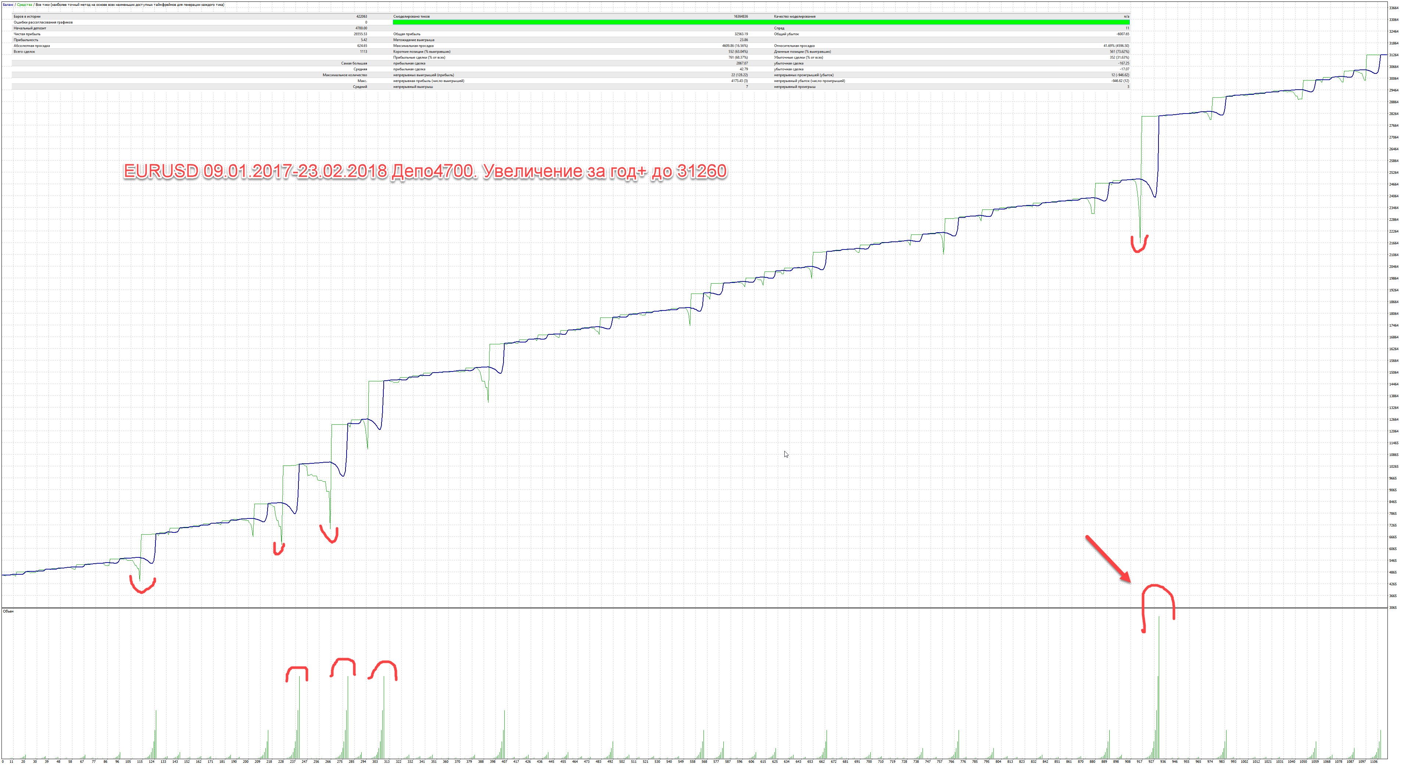Select relative drawdown value 41.69% (4596.50)
This screenshot has height=765, width=1404.
[x=1117, y=46]
